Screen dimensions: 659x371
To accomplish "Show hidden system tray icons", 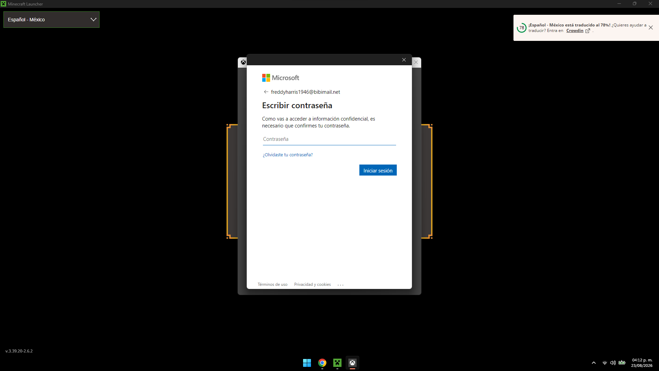I will [x=594, y=363].
